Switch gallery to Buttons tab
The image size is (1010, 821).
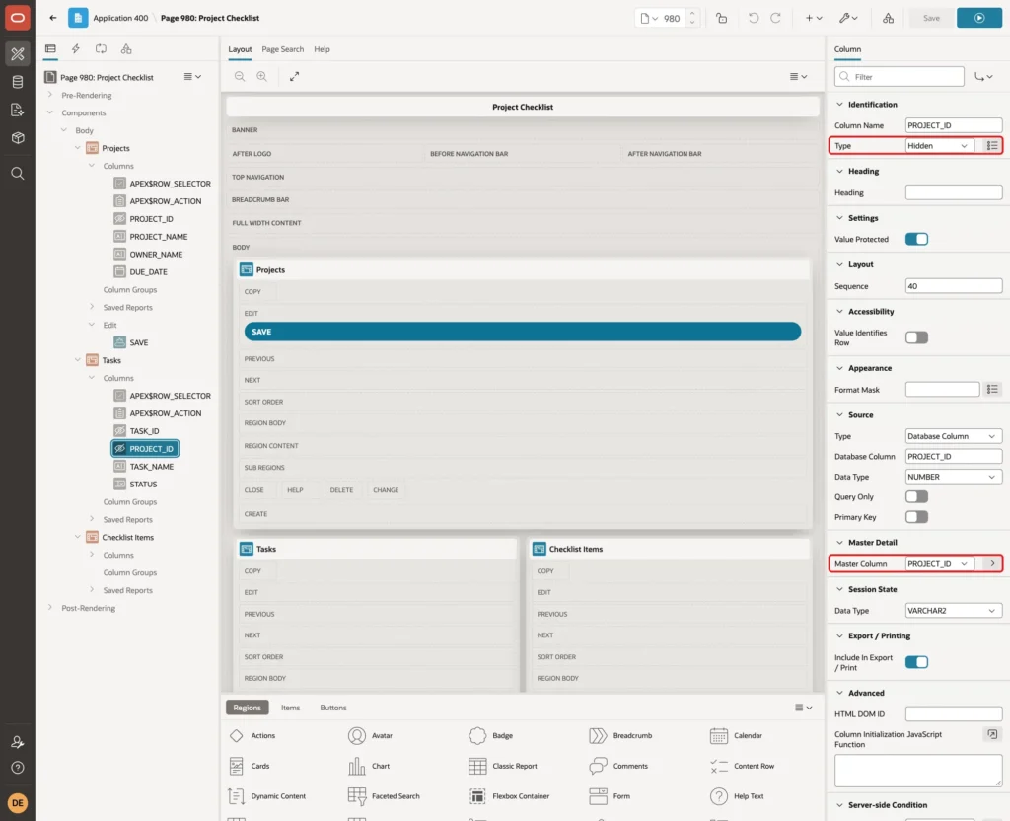pyautogui.click(x=333, y=708)
